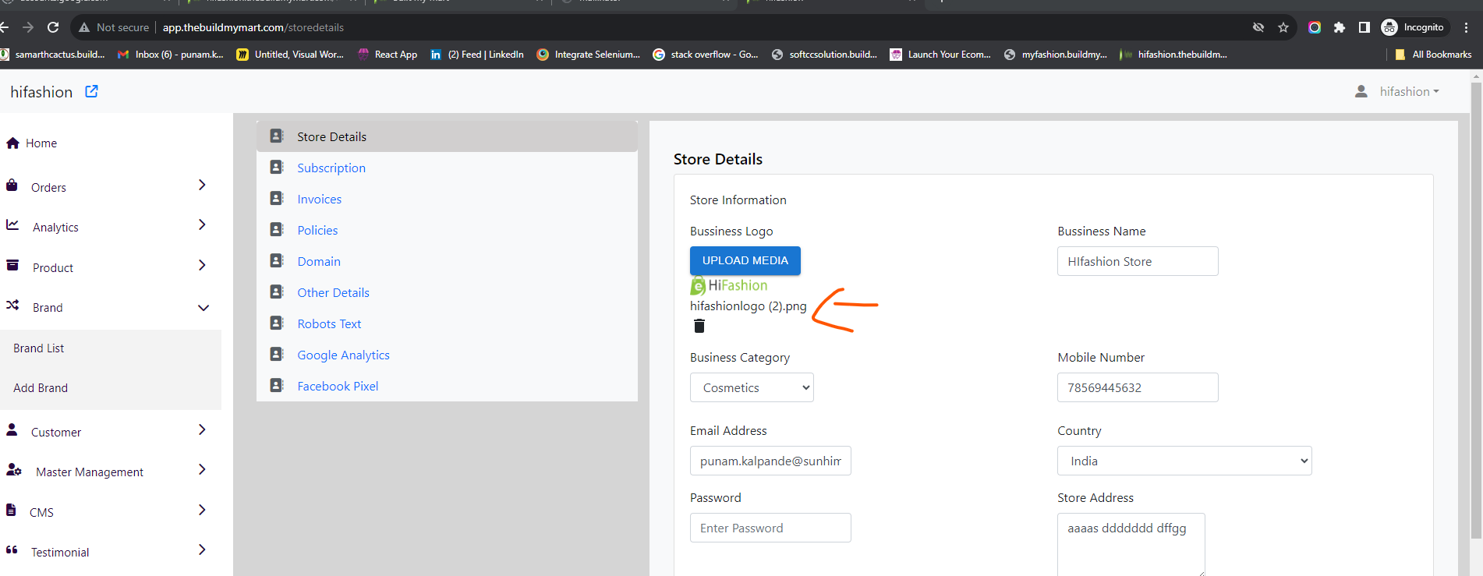
Task: Open the Subscription settings page
Action: pos(331,168)
